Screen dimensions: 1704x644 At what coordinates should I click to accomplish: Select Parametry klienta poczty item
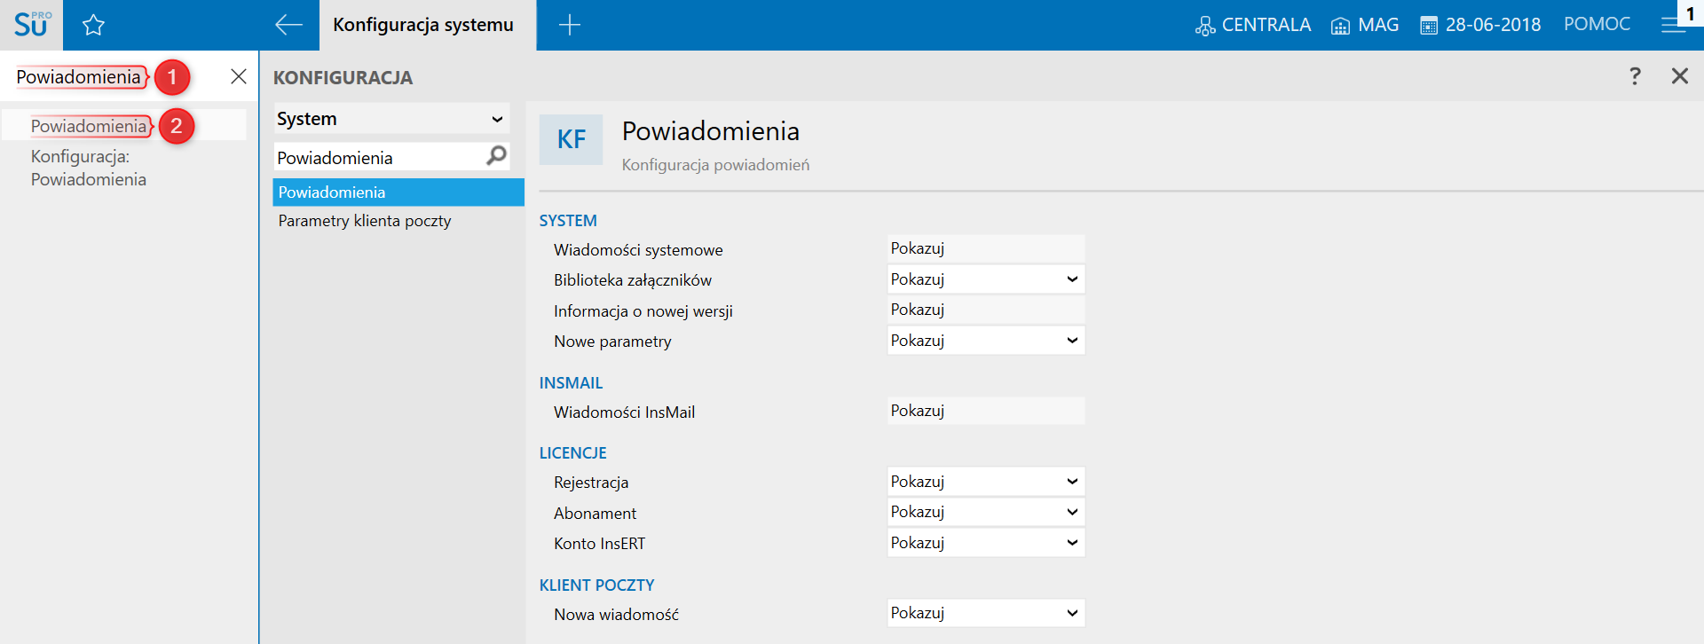tap(365, 221)
